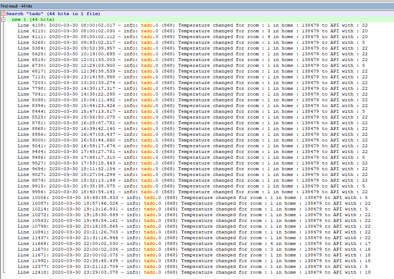Image resolution: width=394 pixels, height=279 pixels.
Task: Select result Line 11992 at 22:38:45.439
Action: (194, 261)
